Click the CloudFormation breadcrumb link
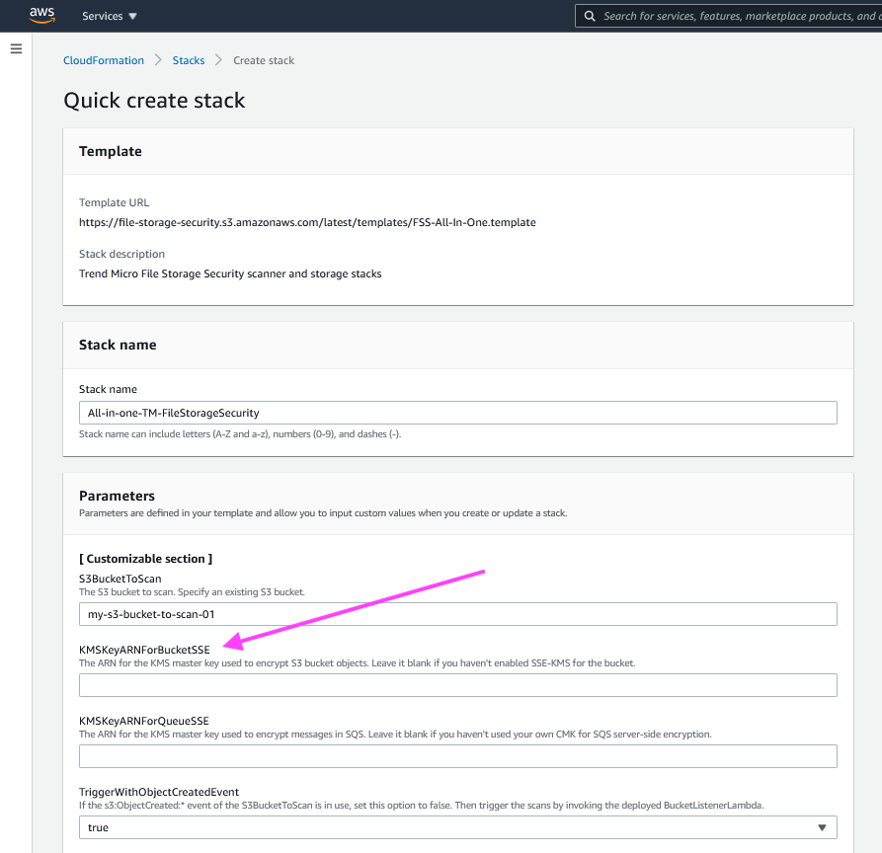This screenshot has width=882, height=853. pos(104,60)
